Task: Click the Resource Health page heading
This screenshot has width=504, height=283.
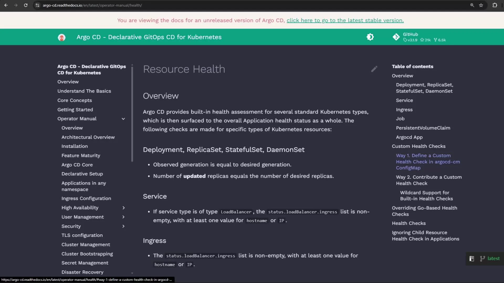Action: 184,69
